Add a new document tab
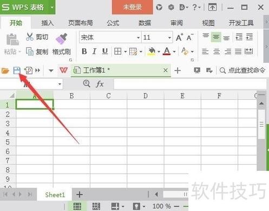This screenshot has width=269, height=211. pyautogui.click(x=178, y=71)
